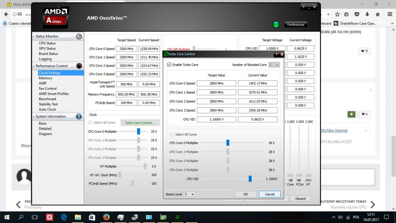Viewport: 396px width, 223px height.
Task: Click the green status indicator light
Action: coord(276,25)
